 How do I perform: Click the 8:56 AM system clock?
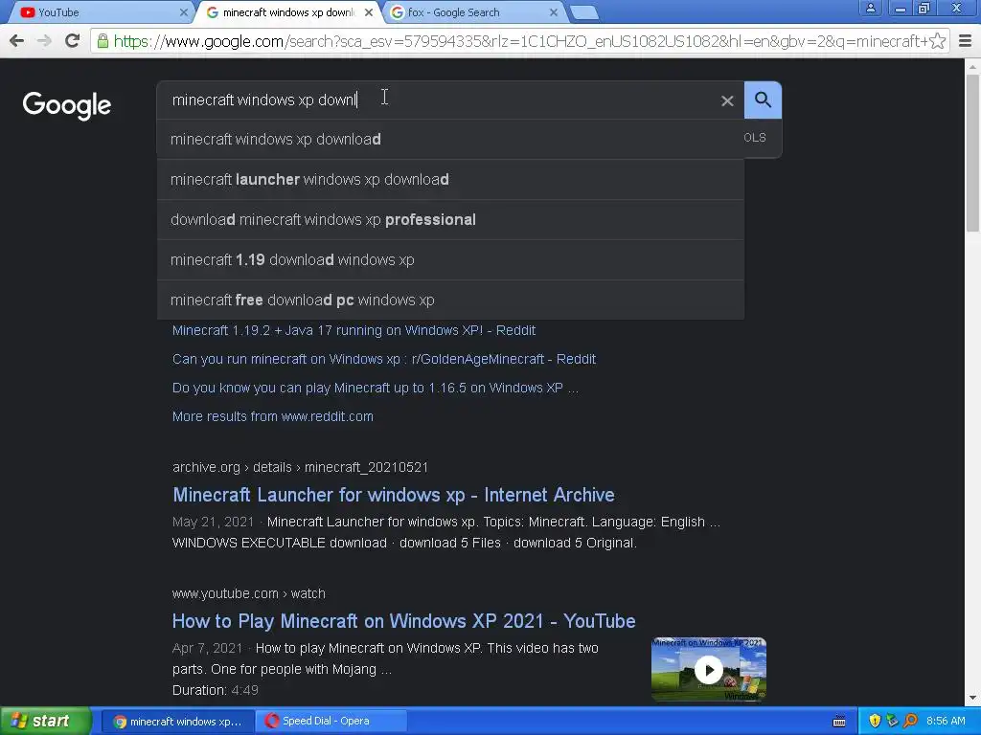pos(946,721)
